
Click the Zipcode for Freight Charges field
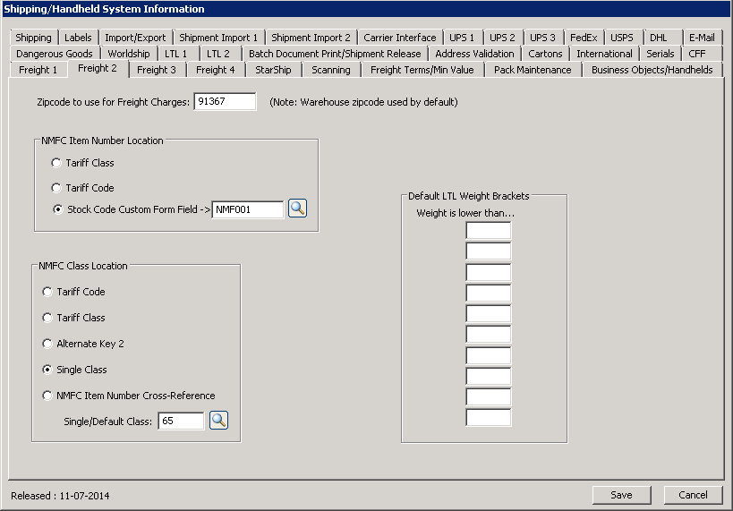click(x=225, y=102)
